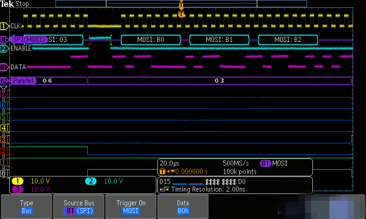Viewport: 366px width, 219px height.
Task: Click the waveform record view bar at top
Action: pos(181,4)
